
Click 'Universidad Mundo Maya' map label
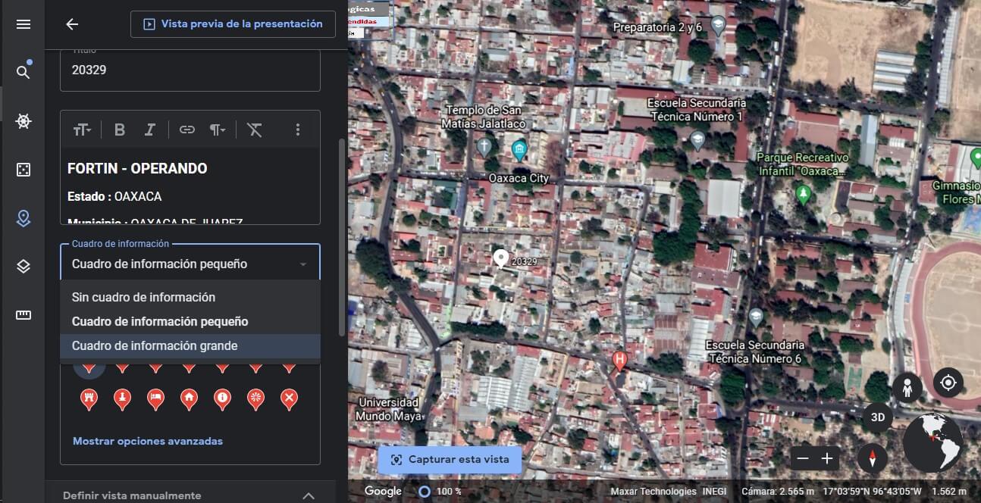coord(388,409)
